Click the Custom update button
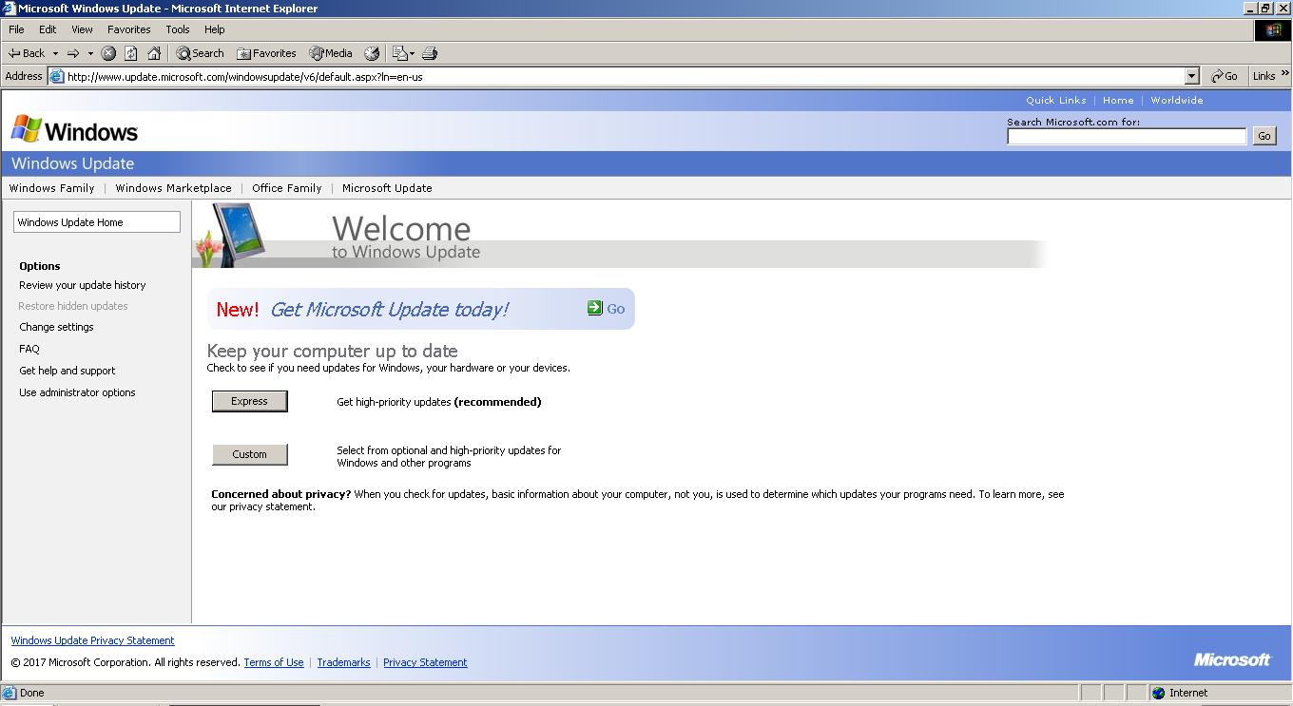Screen dimensions: 1293x706 tap(249, 454)
